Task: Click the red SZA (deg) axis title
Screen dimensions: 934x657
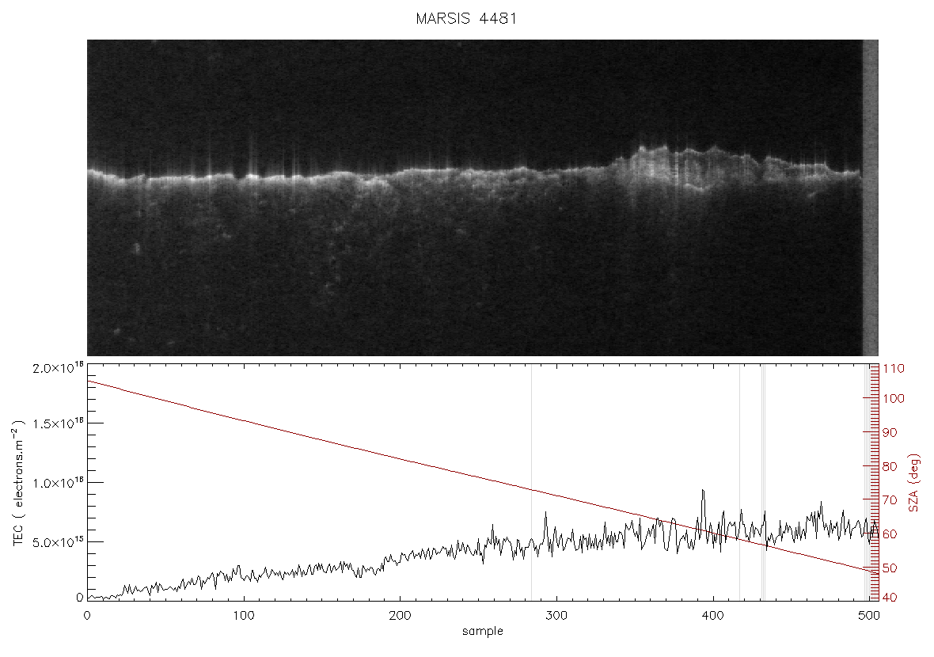Action: [x=914, y=483]
